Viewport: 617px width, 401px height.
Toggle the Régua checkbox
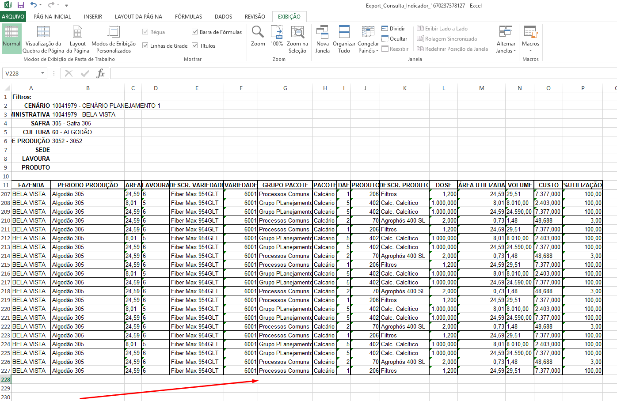click(x=145, y=32)
